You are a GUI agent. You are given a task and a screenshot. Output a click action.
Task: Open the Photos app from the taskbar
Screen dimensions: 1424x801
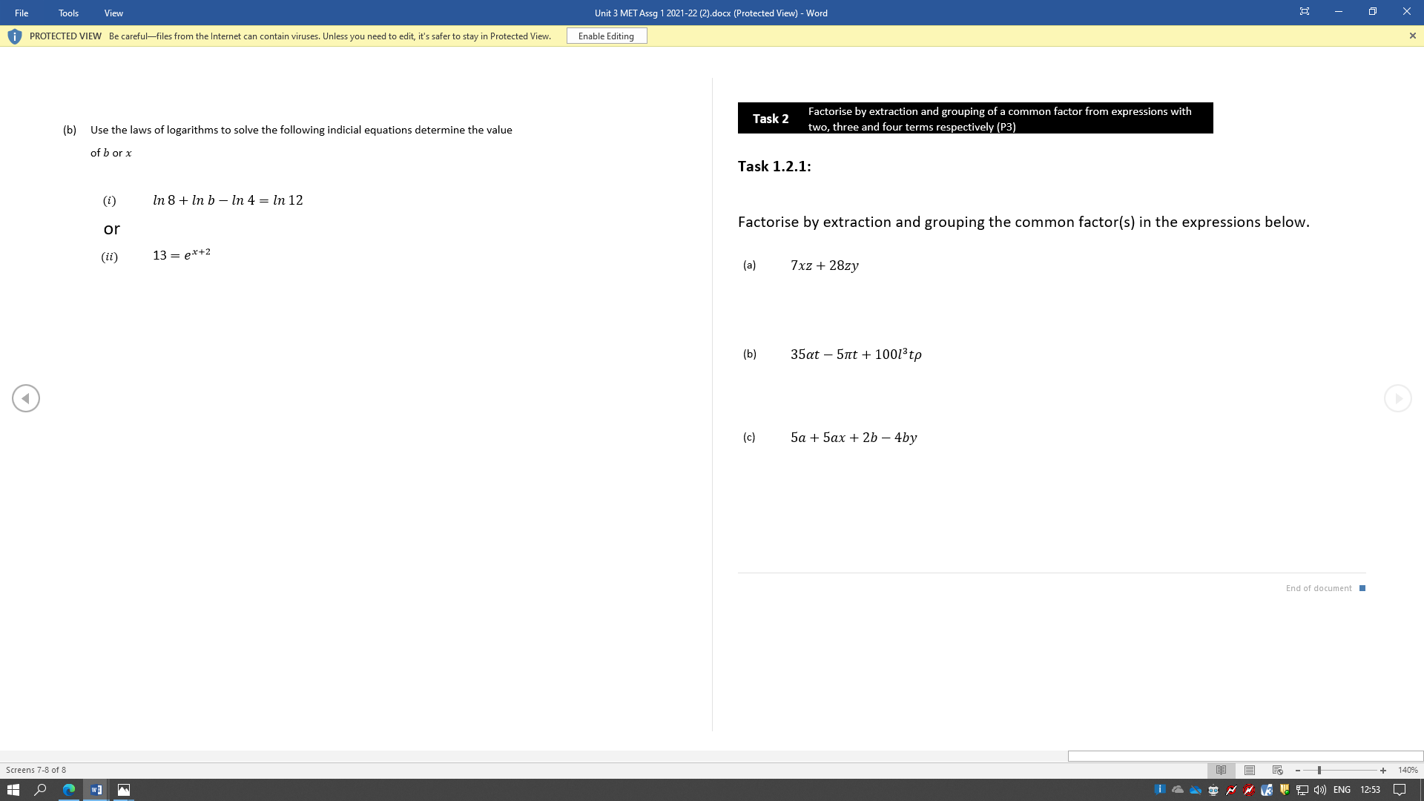123,790
